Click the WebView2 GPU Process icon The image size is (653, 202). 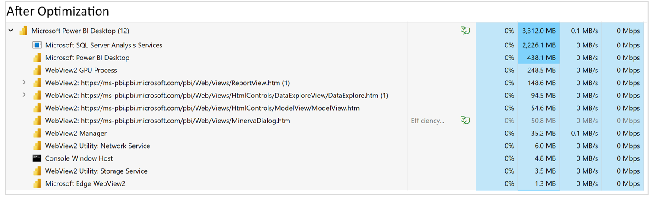[37, 70]
